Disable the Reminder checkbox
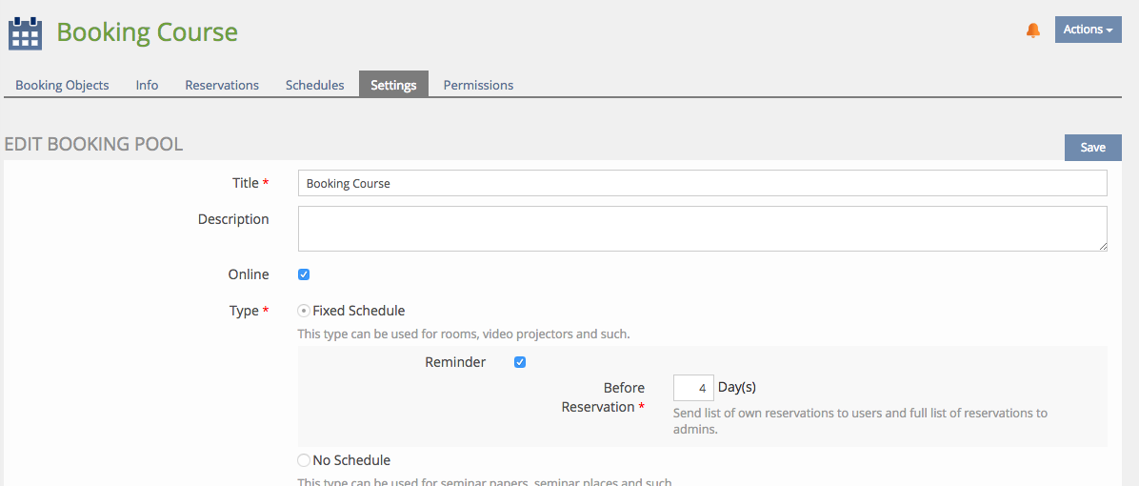The height and width of the screenshot is (486, 1139). coord(520,362)
